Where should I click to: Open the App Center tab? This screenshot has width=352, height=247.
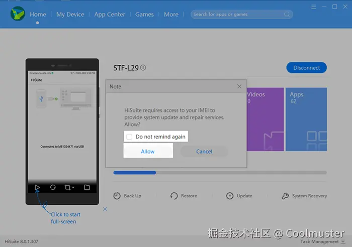pyautogui.click(x=110, y=15)
